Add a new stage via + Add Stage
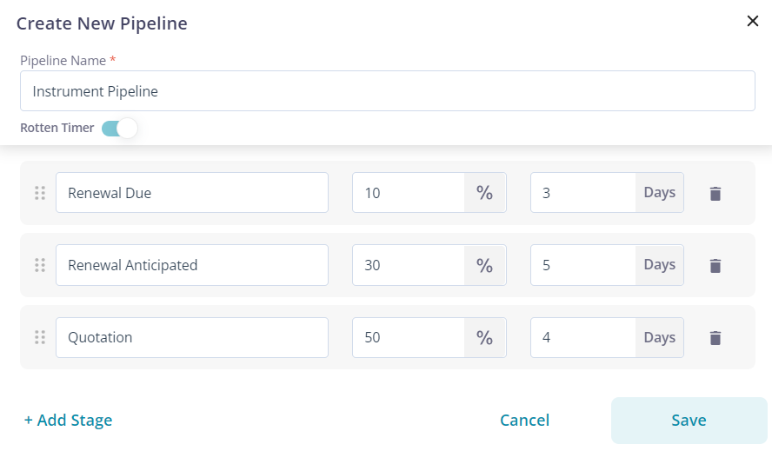Viewport: 772px width, 451px height. (x=68, y=421)
